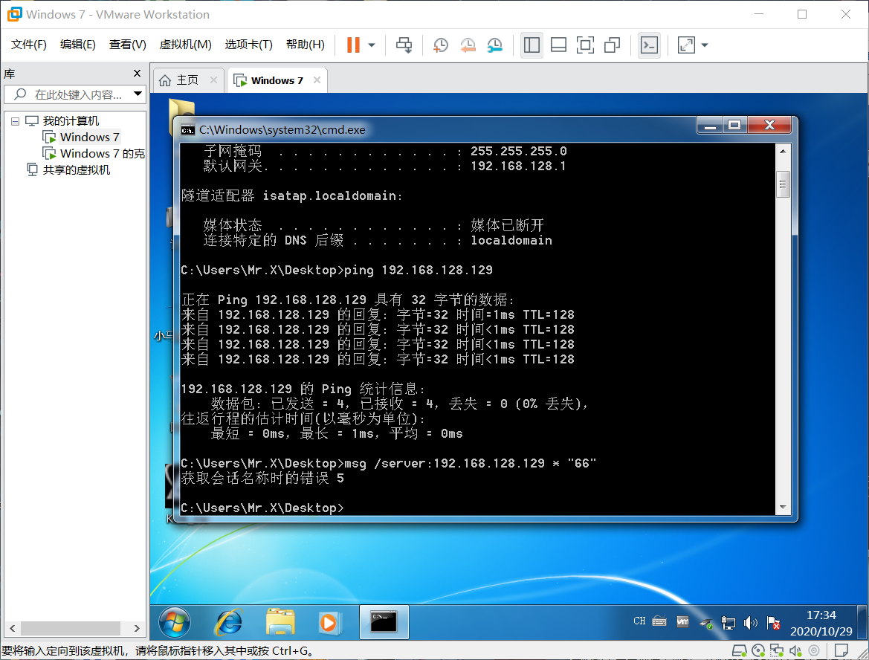Click the keyboard input method tray icon
This screenshot has height=660, width=869.
pos(659,621)
